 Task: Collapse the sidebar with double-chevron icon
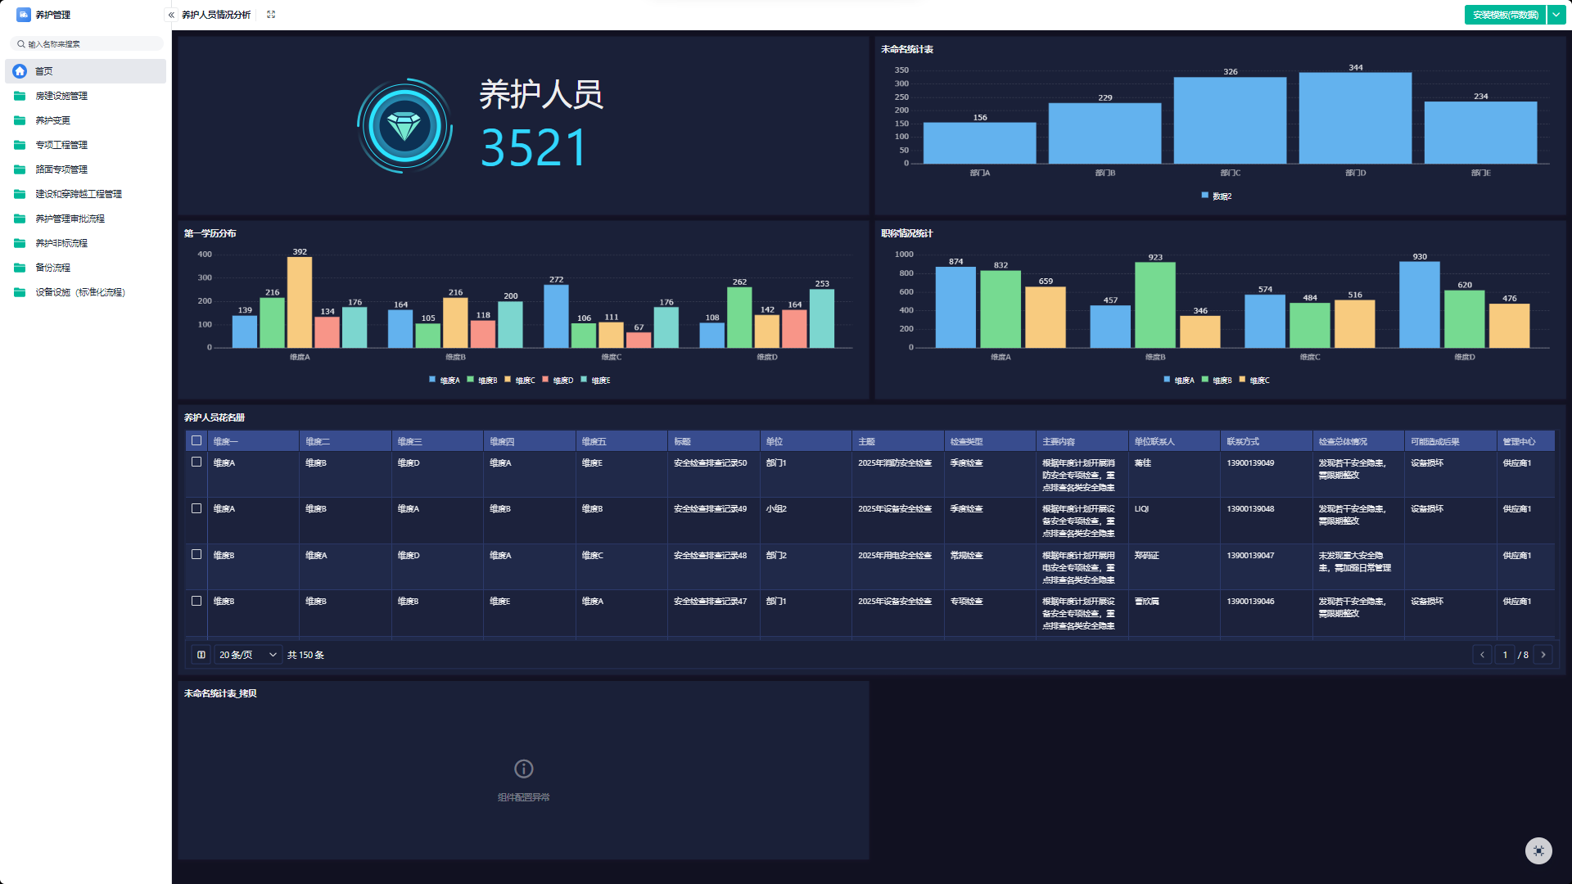171,15
